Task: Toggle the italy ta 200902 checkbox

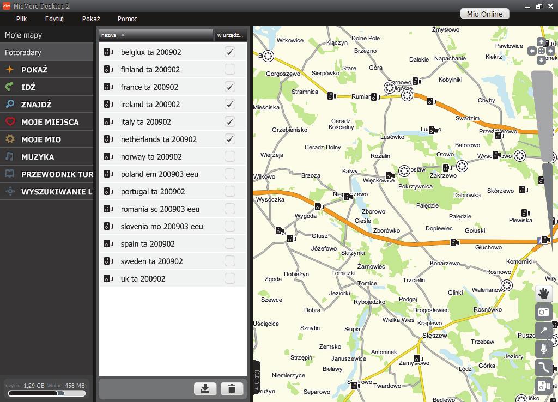Action: point(230,121)
